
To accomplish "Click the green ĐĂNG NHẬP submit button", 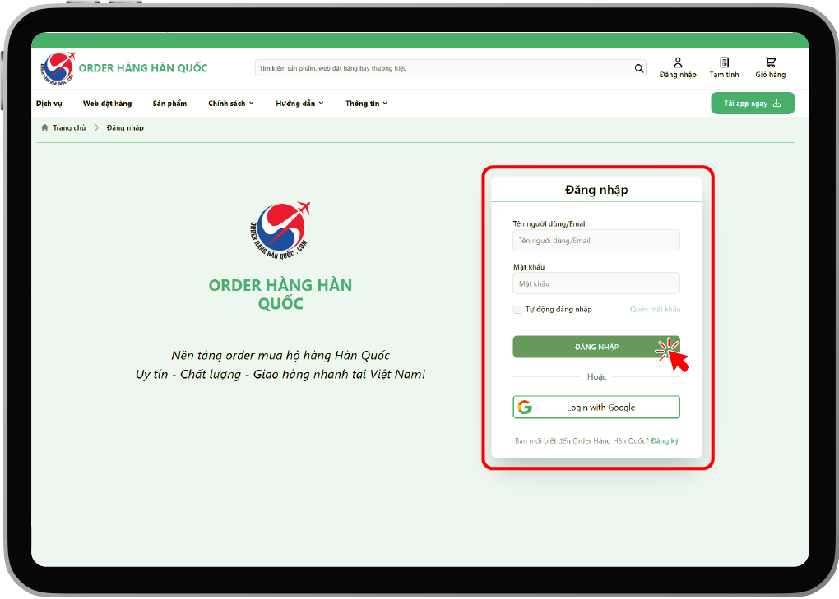I will pos(596,347).
